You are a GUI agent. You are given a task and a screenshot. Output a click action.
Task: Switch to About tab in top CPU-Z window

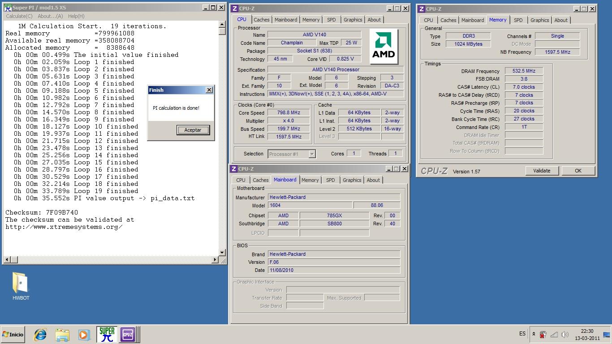(374, 20)
